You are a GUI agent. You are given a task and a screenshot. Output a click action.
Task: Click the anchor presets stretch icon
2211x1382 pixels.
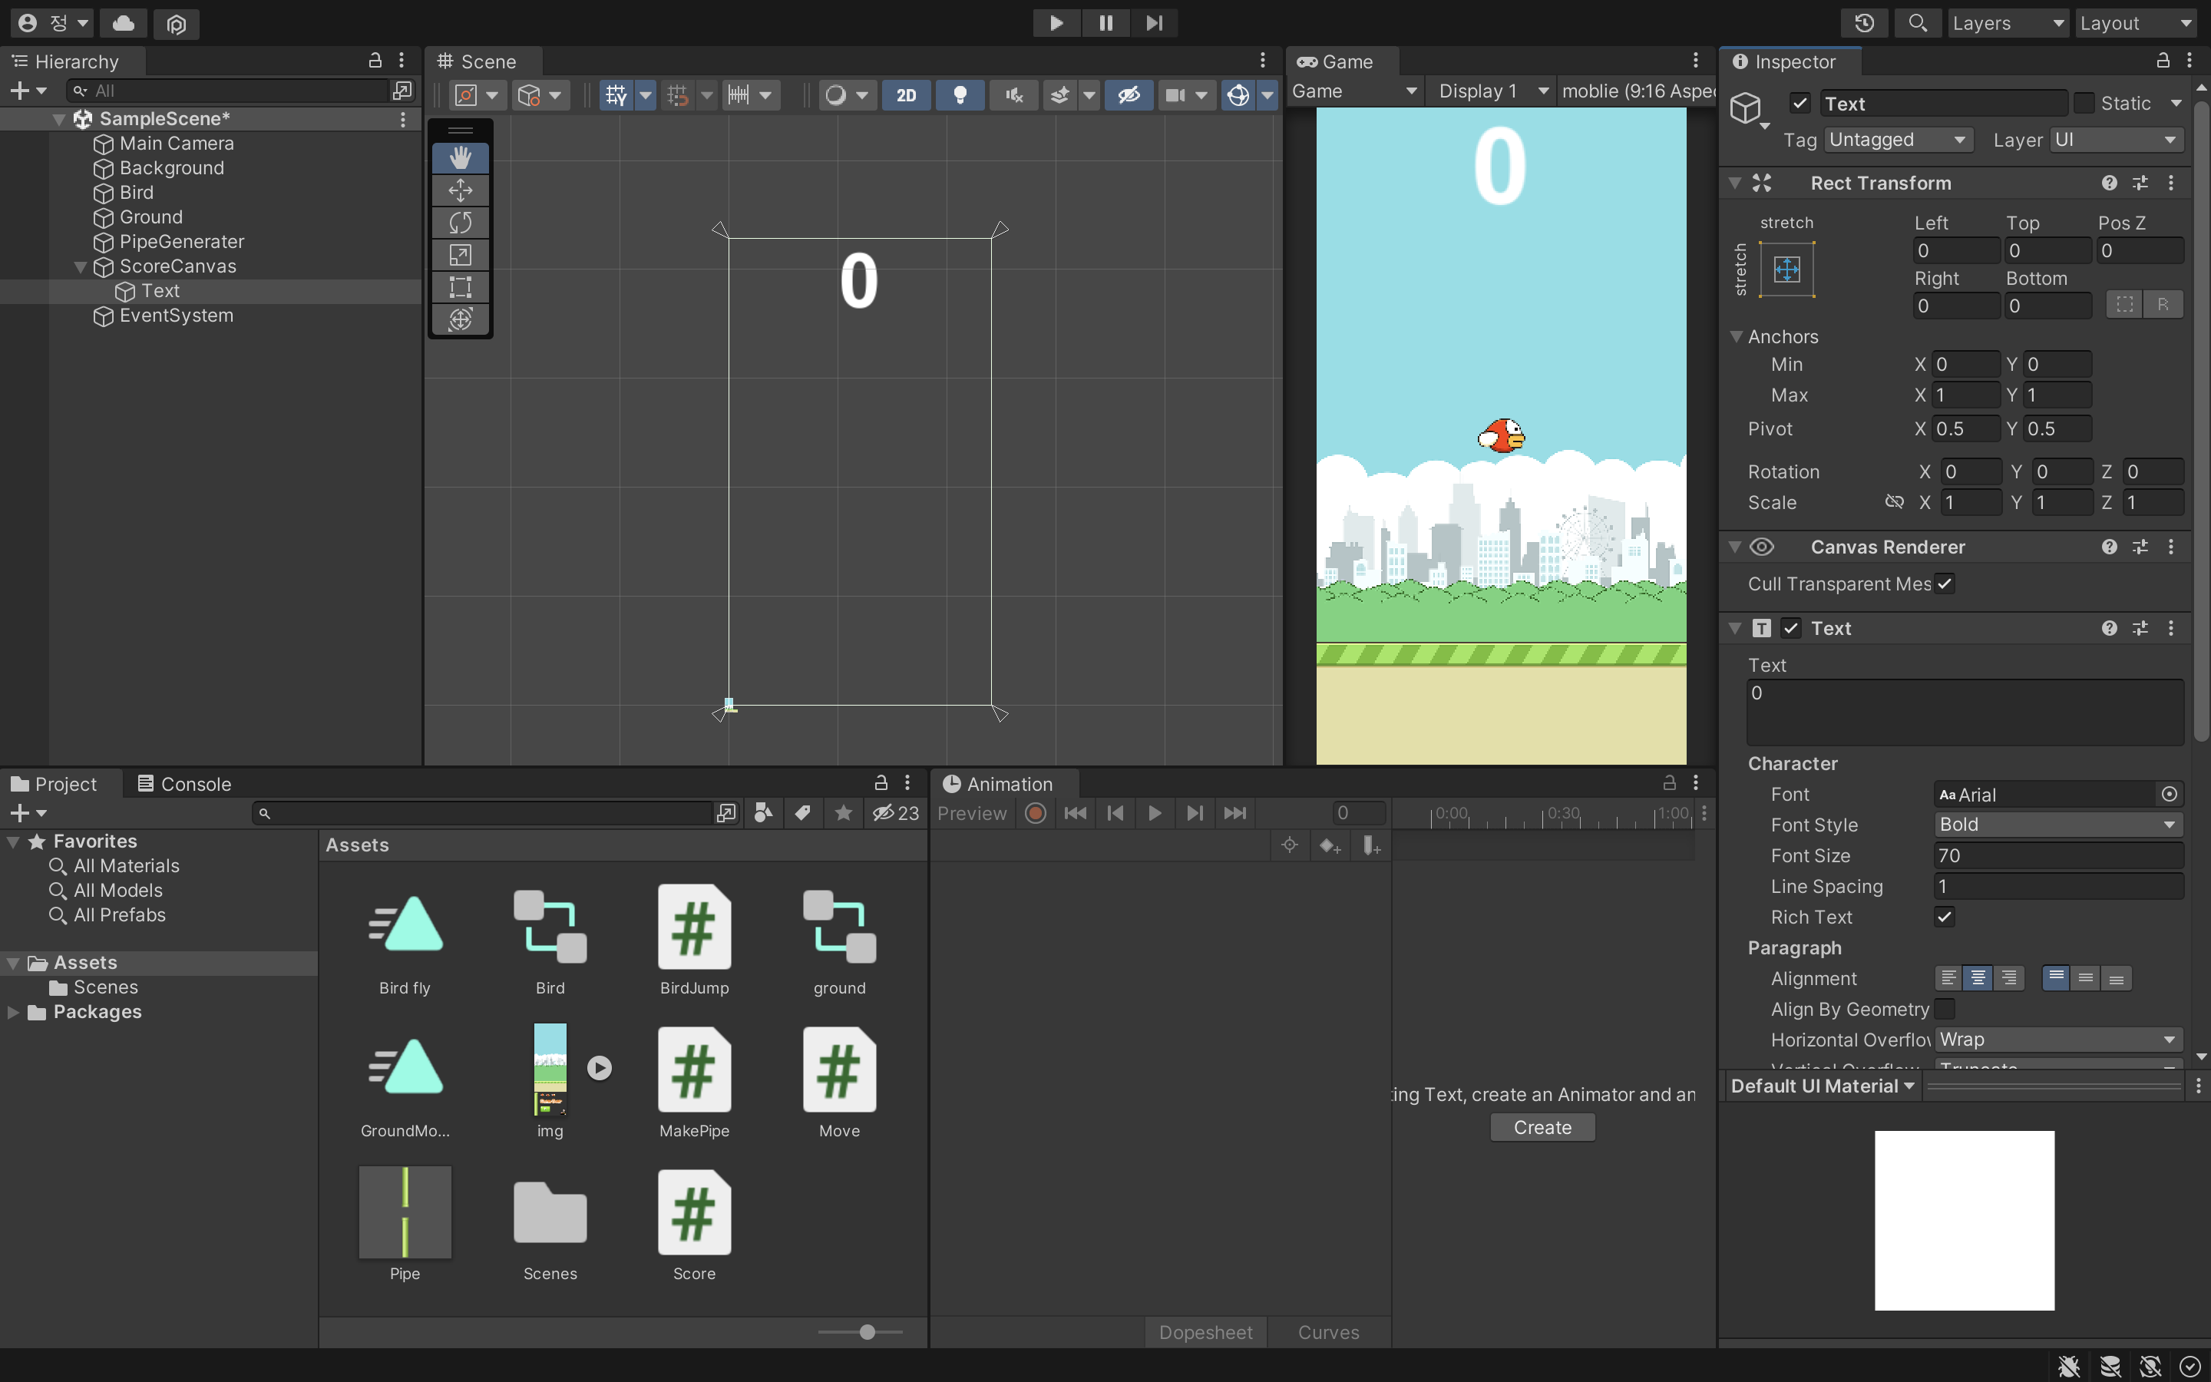[x=1786, y=269]
